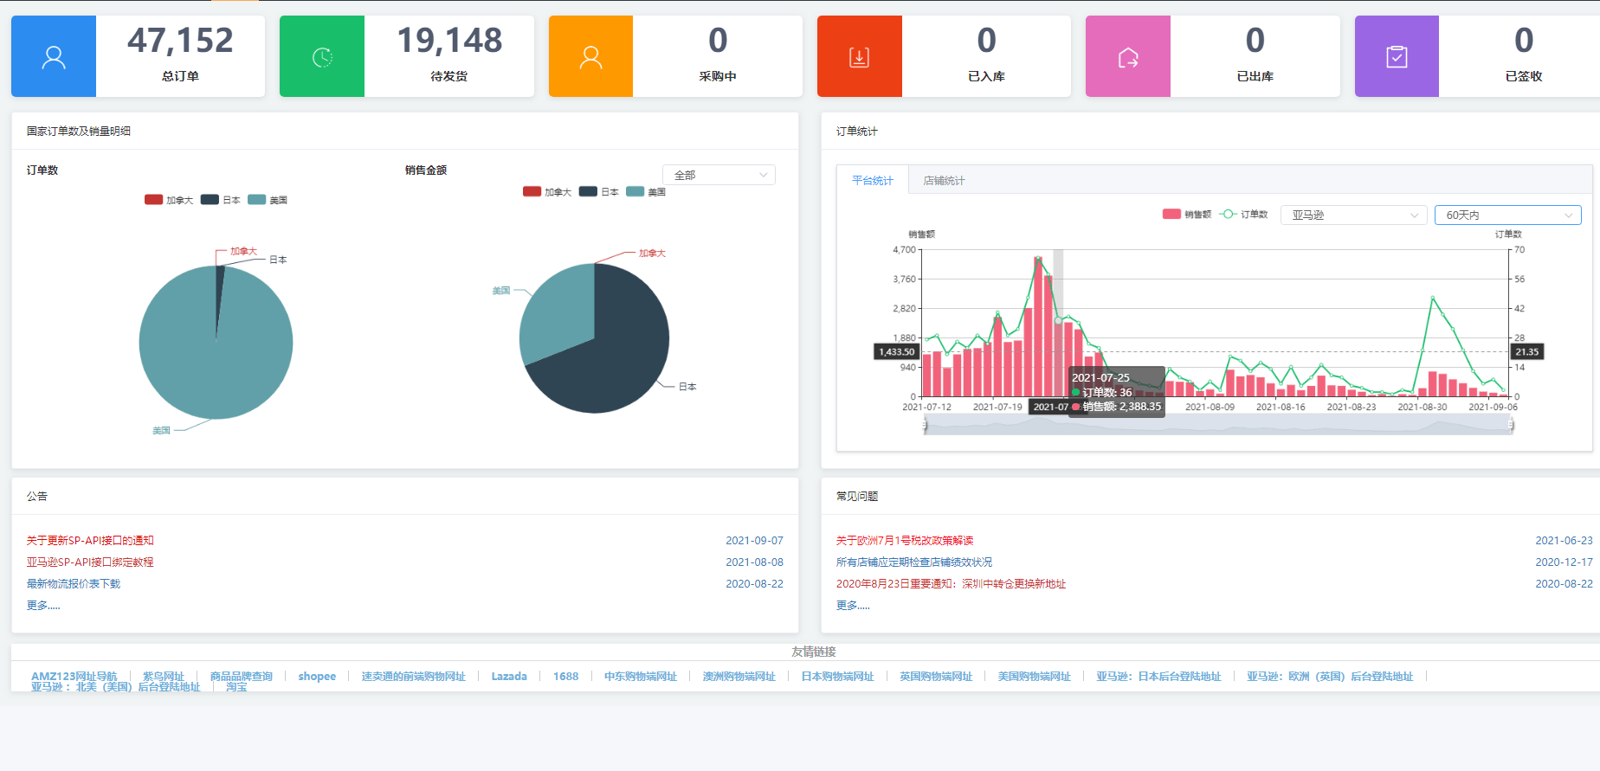This screenshot has width=1600, height=771.
Task: Toggle 加拿大 in the order count pie legend
Action: 169,200
